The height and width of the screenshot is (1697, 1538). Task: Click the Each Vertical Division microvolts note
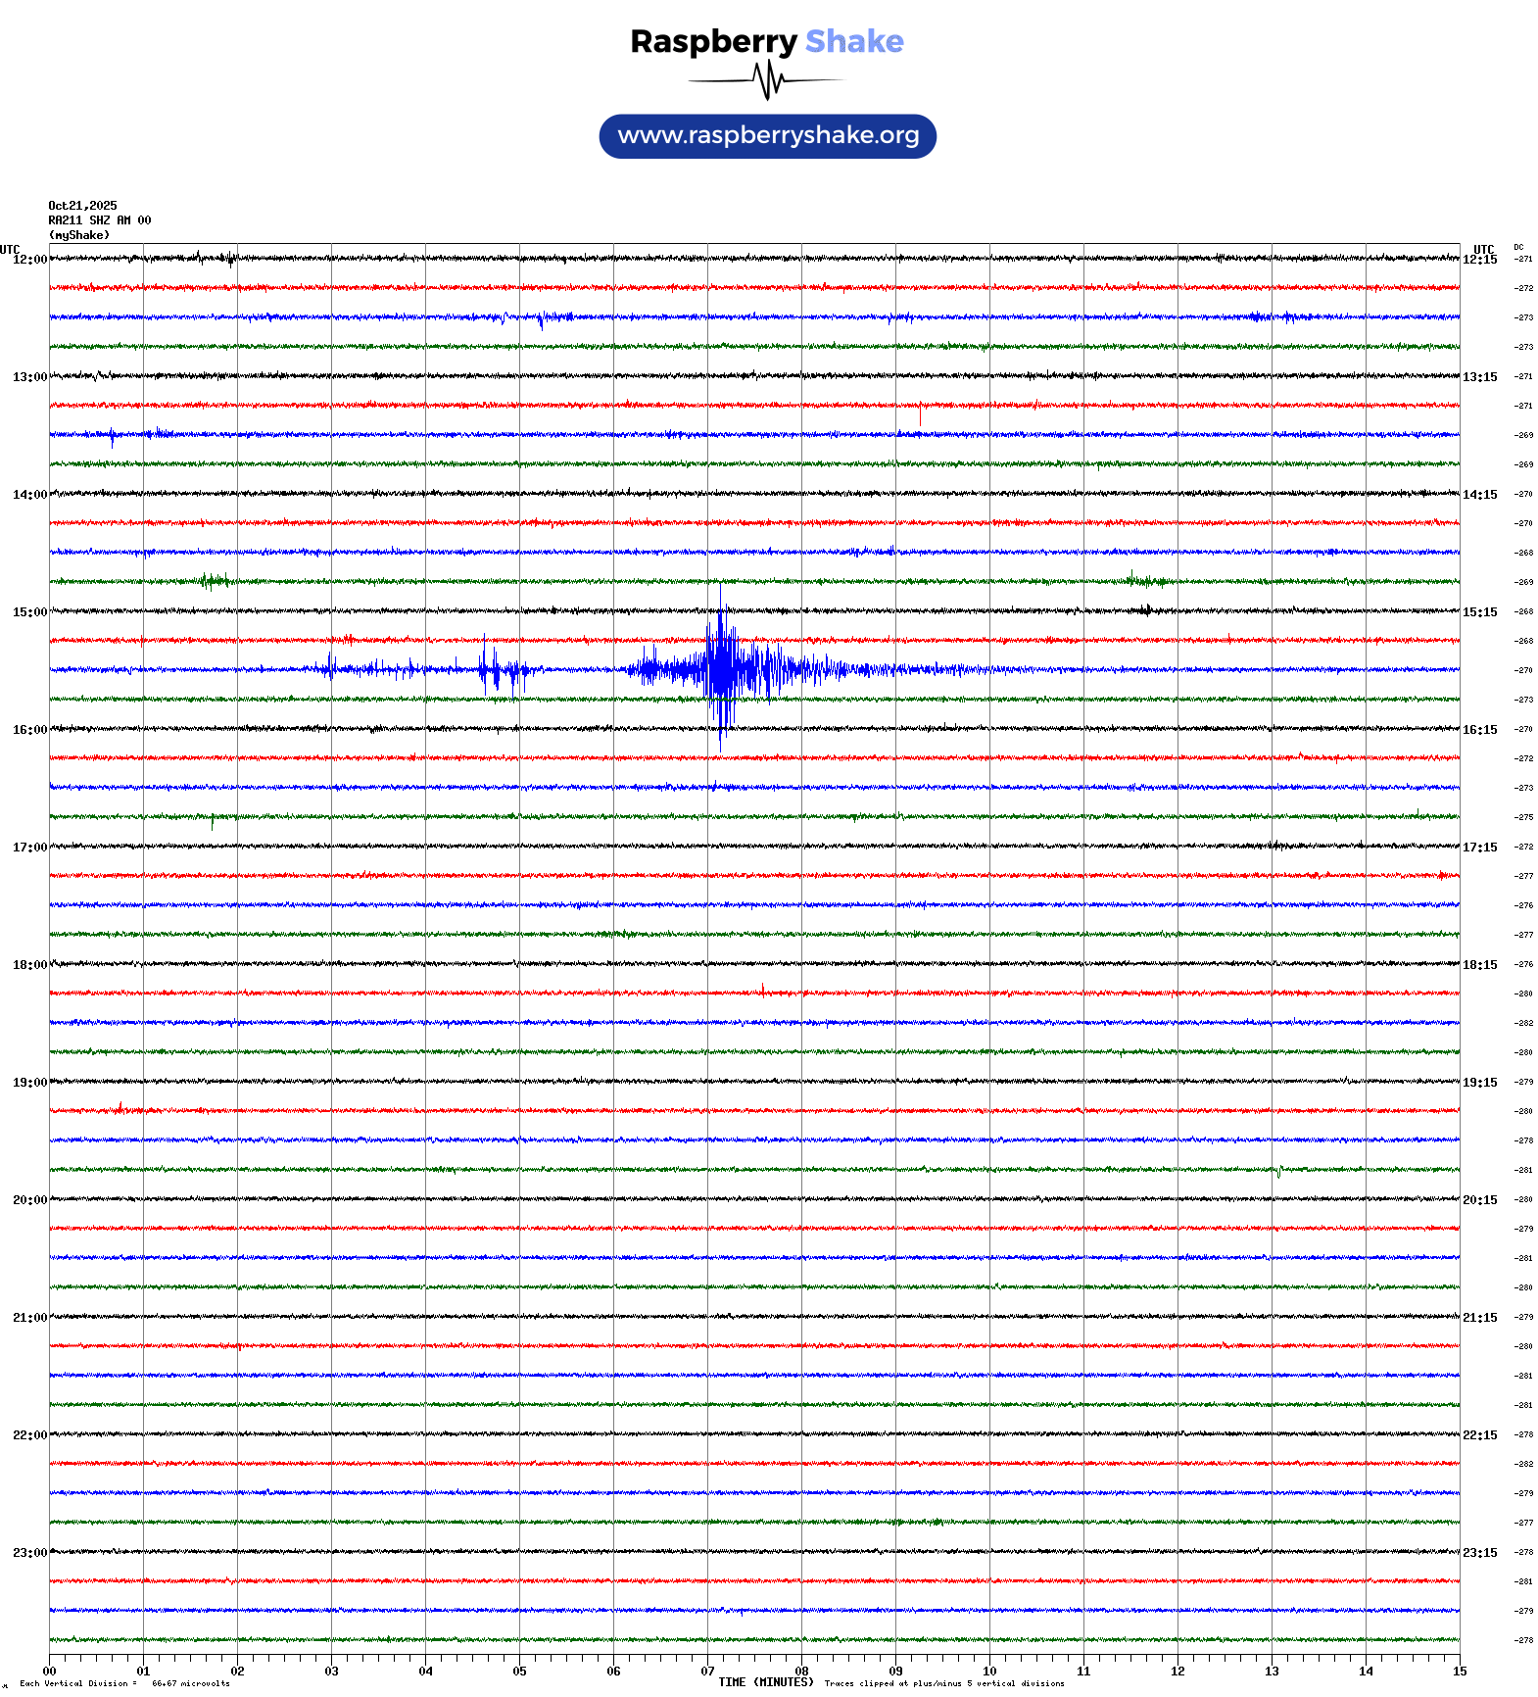coord(124,1683)
